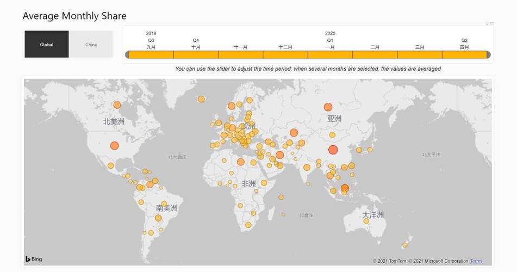Click the bubble over Australia
Screen dimensions: 517x272
tap(366, 221)
